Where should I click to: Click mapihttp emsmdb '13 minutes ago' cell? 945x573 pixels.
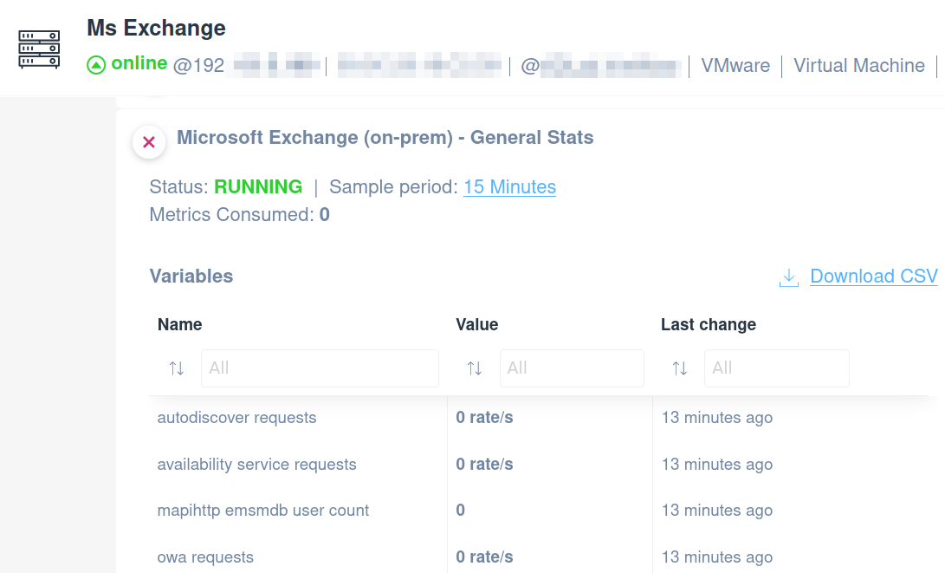pyautogui.click(x=717, y=511)
